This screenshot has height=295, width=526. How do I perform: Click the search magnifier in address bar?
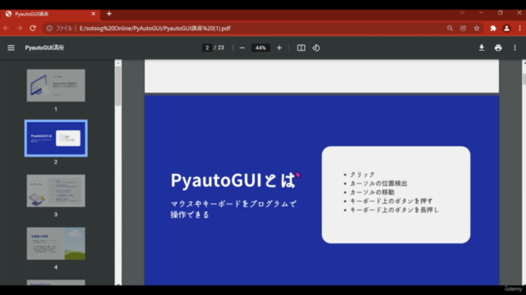click(x=450, y=29)
